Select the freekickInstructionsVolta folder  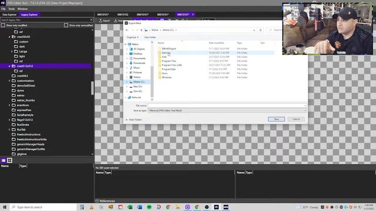[x=32, y=139]
